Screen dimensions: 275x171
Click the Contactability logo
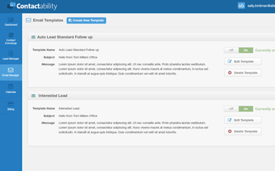32,6
